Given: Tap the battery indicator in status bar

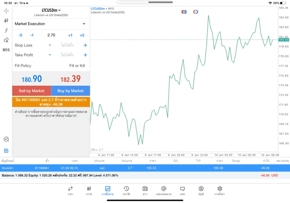Looking at the screenshot, I should click(283, 3).
